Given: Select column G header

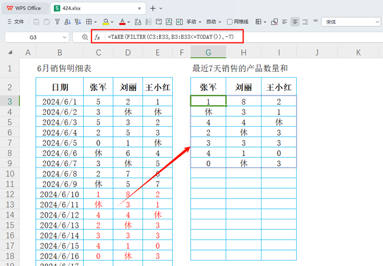Looking at the screenshot, I should coord(208,53).
